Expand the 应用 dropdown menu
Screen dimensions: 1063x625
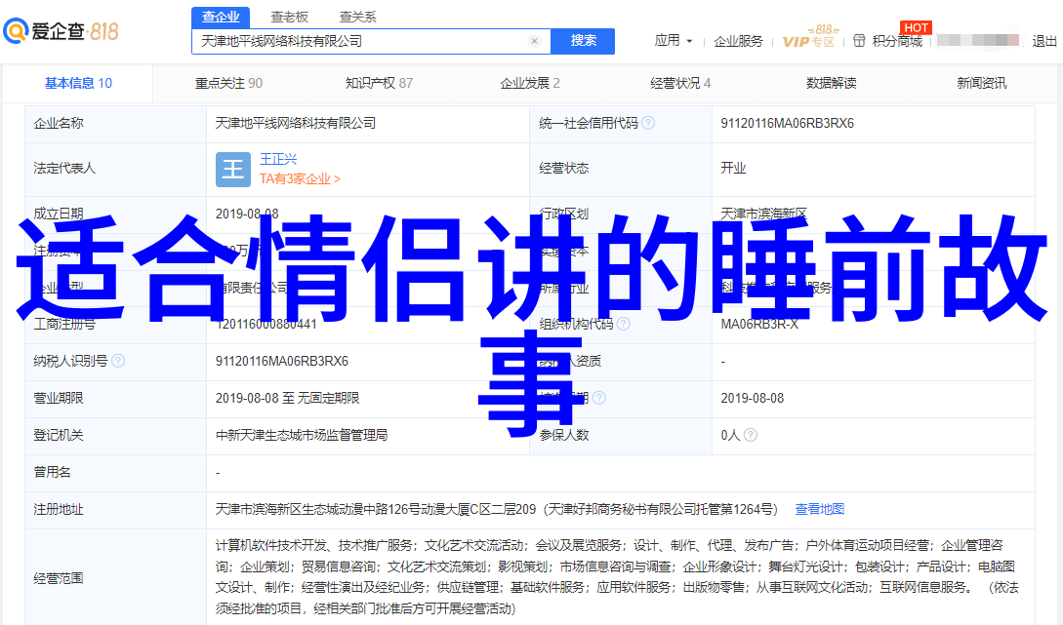pos(674,41)
